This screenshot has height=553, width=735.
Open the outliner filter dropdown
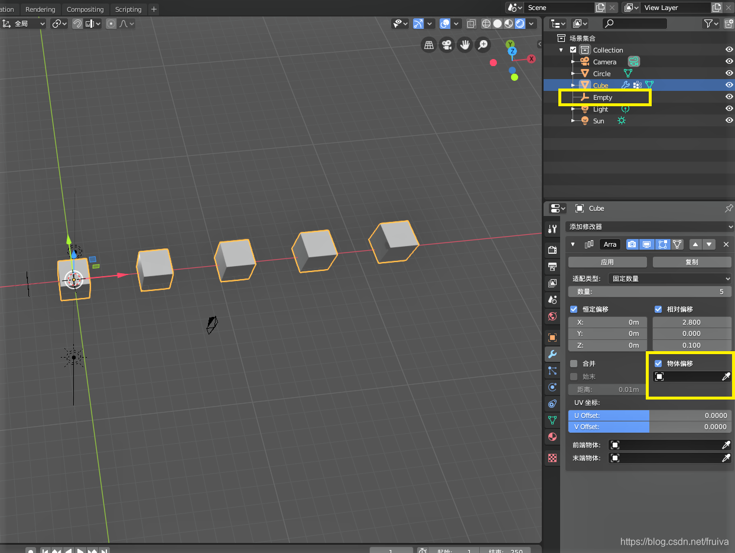711,24
